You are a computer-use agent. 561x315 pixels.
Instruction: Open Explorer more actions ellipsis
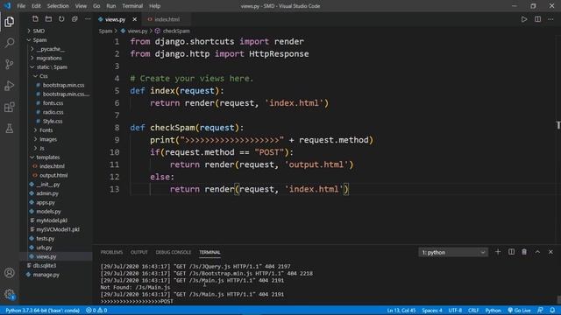pyautogui.click(x=88, y=19)
